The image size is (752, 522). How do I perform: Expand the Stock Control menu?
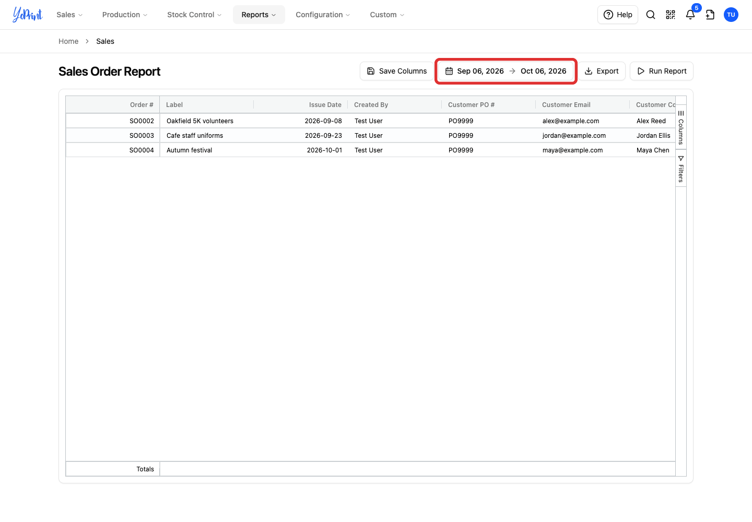tap(194, 15)
